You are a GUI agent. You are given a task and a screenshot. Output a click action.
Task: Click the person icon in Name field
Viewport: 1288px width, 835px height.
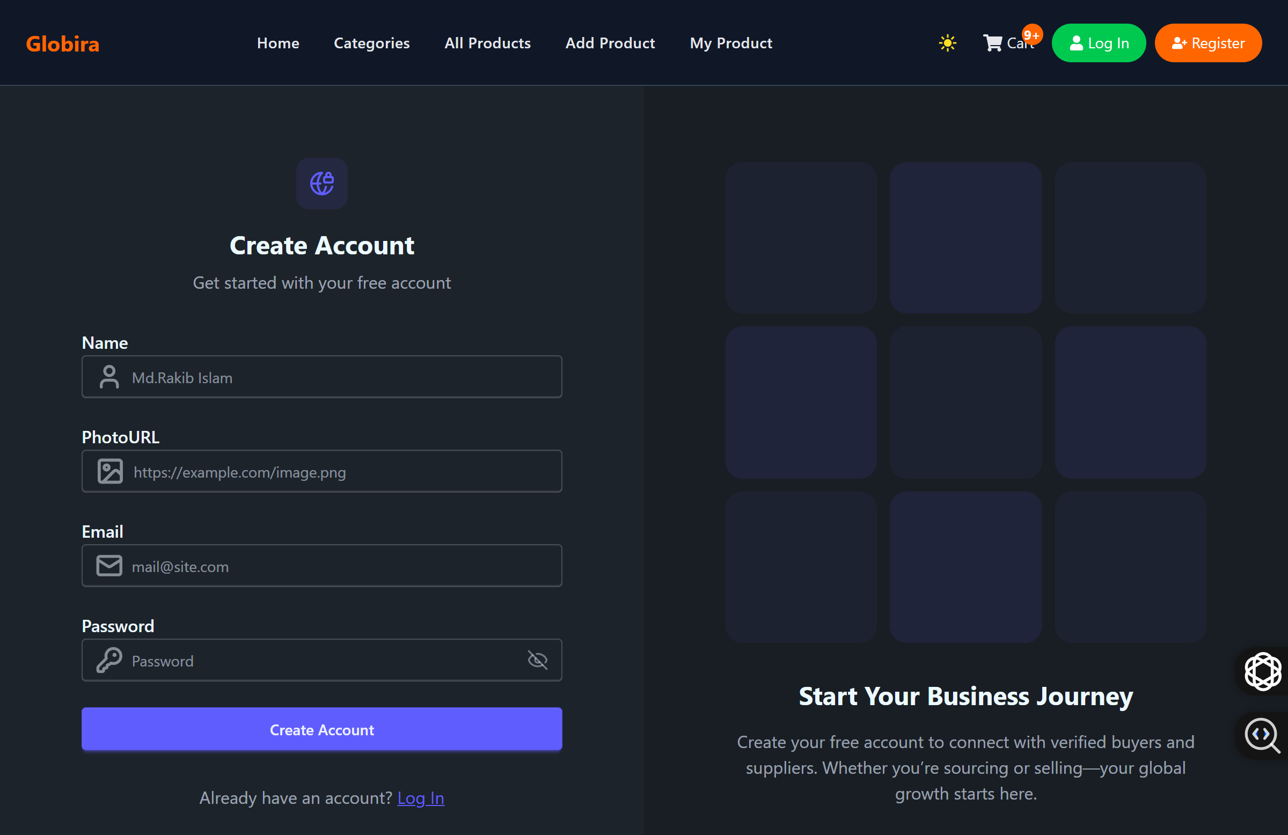click(109, 377)
